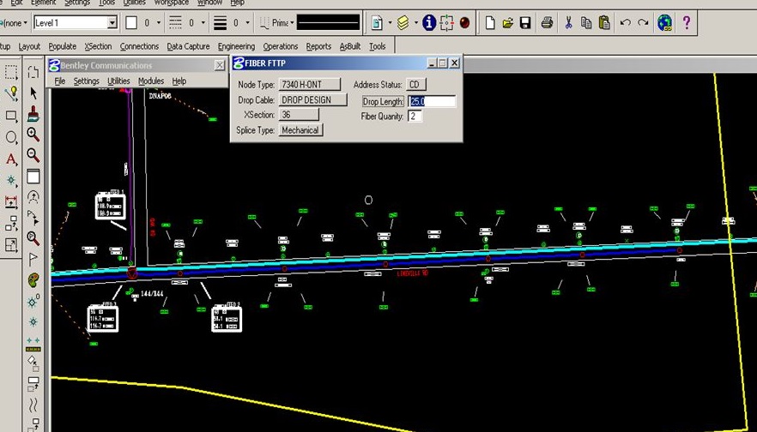Click the red sphere icon in toolbar
This screenshot has height=432, width=757.
(464, 22)
